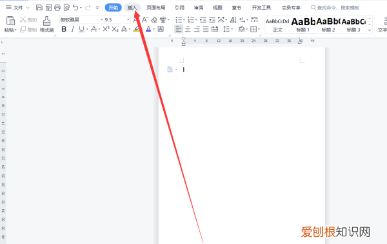Click the Clear Formatting eraser icon

click(x=154, y=19)
